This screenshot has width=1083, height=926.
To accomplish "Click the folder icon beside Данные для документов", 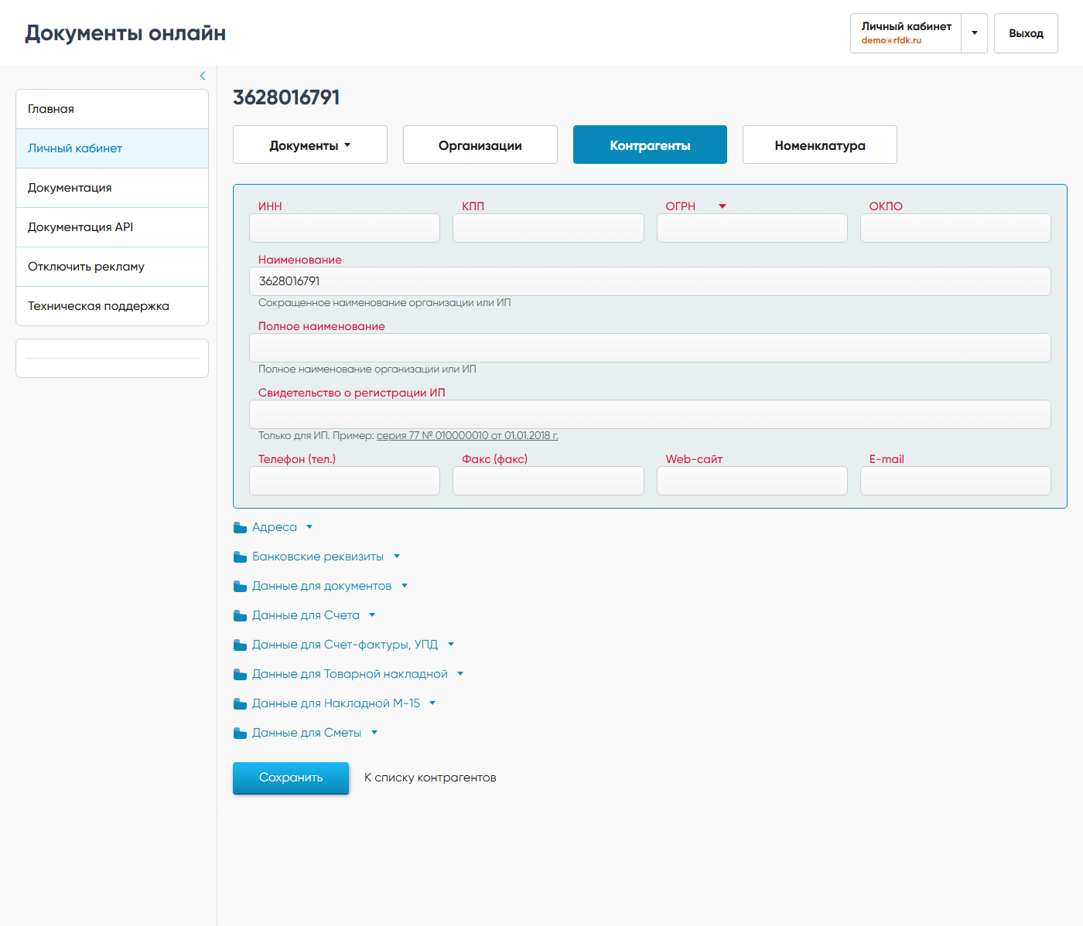I will pyautogui.click(x=240, y=587).
